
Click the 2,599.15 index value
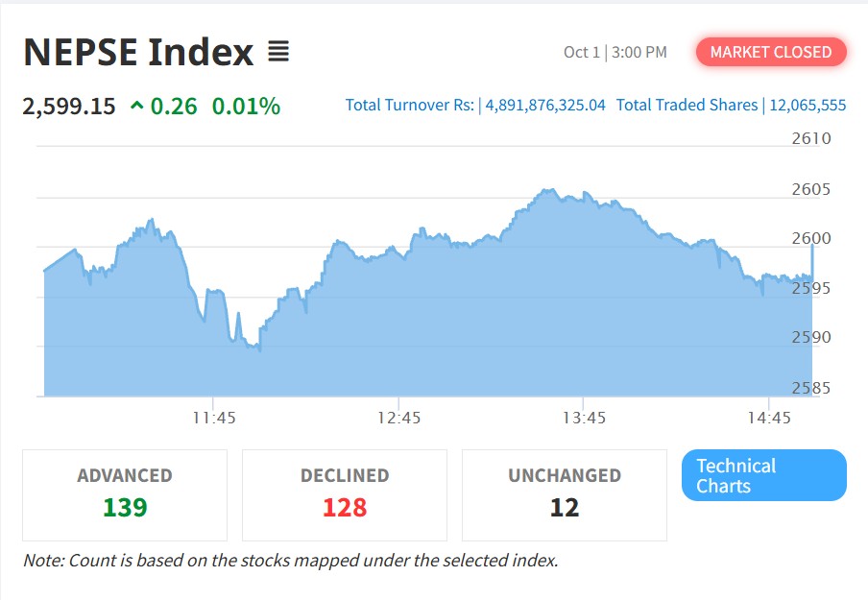tap(69, 107)
